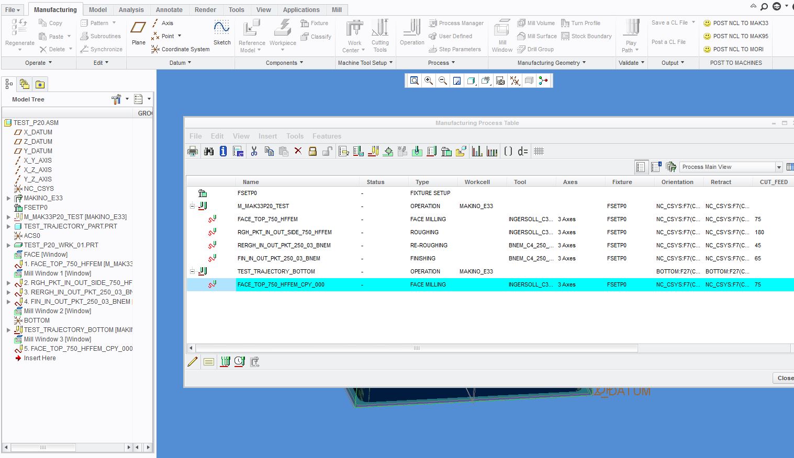Click the Zoom In magnifier icon
Image resolution: width=794 pixels, height=458 pixels.
coord(429,81)
